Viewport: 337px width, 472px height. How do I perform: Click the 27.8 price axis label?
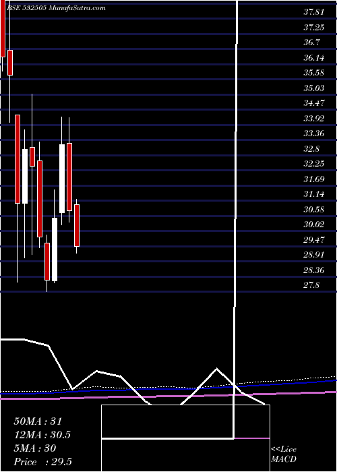coord(311,285)
